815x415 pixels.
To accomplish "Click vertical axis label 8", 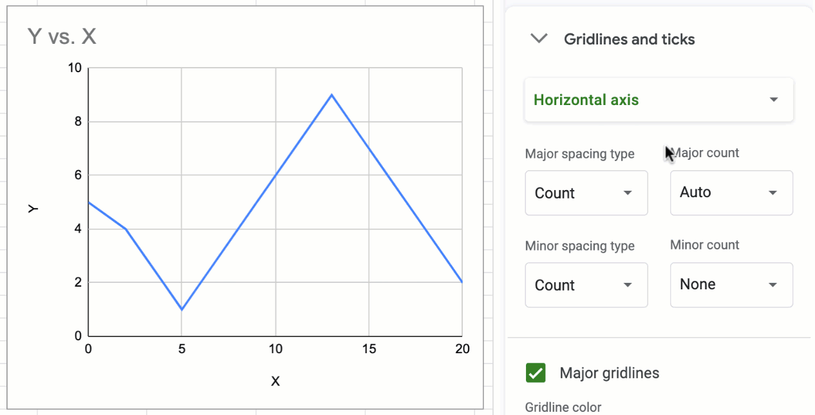I will [x=77, y=122].
